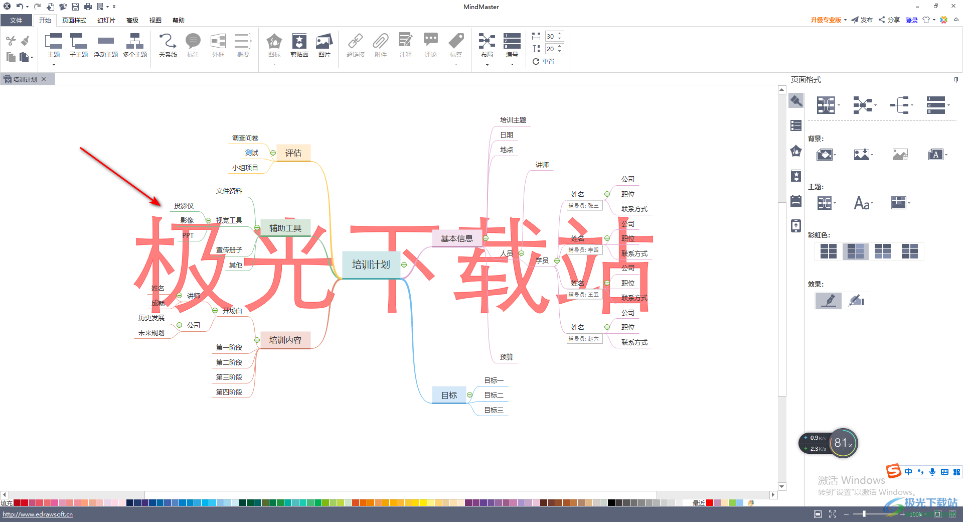
Task: Open the clipart panel in right sidebar
Action: coord(796,176)
